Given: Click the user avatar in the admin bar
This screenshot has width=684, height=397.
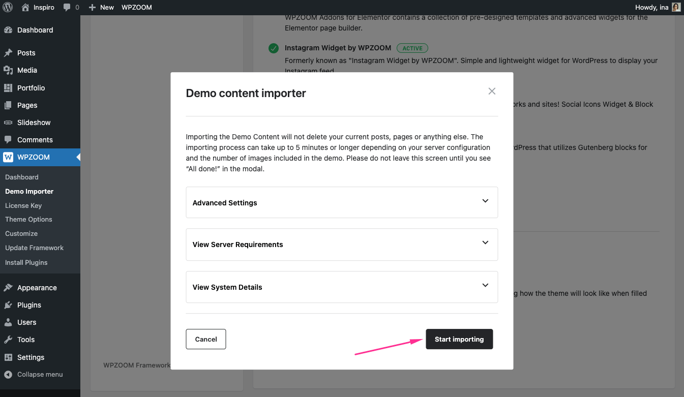Looking at the screenshot, I should pos(676,7).
